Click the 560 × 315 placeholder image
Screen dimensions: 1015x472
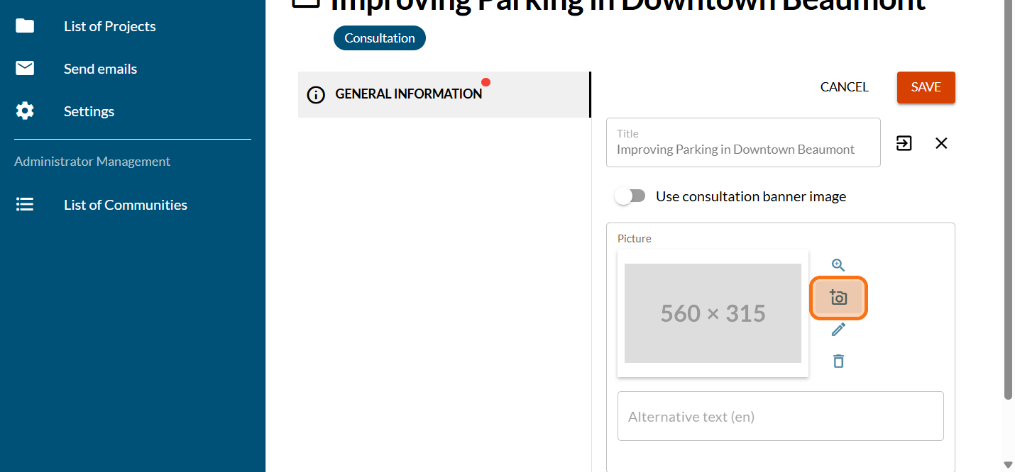click(713, 313)
